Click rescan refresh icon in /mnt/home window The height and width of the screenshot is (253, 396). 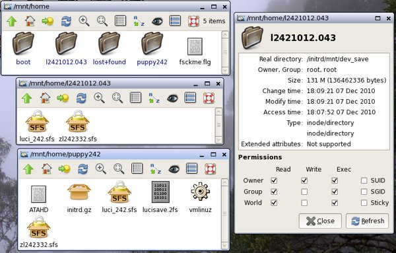66,21
